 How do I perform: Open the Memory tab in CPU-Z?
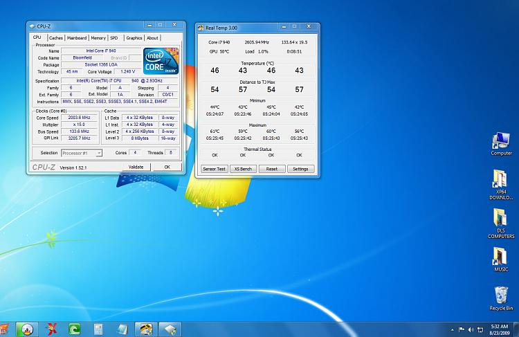(x=98, y=38)
